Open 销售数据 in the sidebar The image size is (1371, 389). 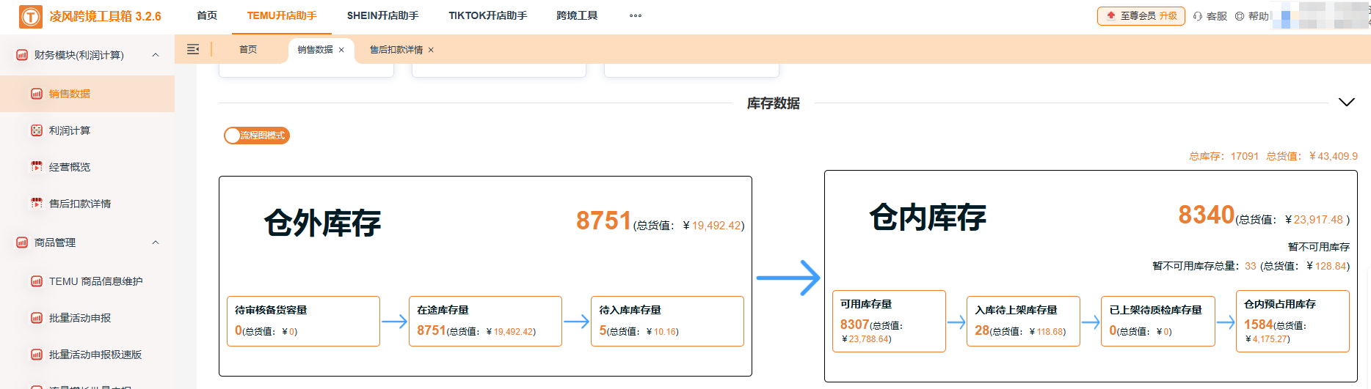click(87, 94)
